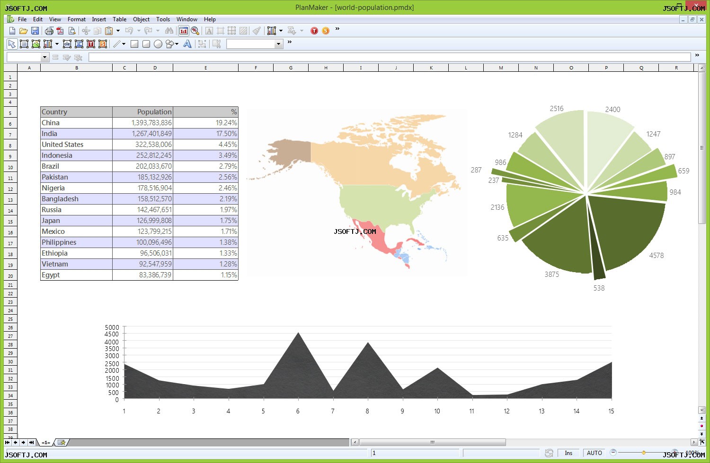Select the Rounded Rectangle drawing tool

146,44
